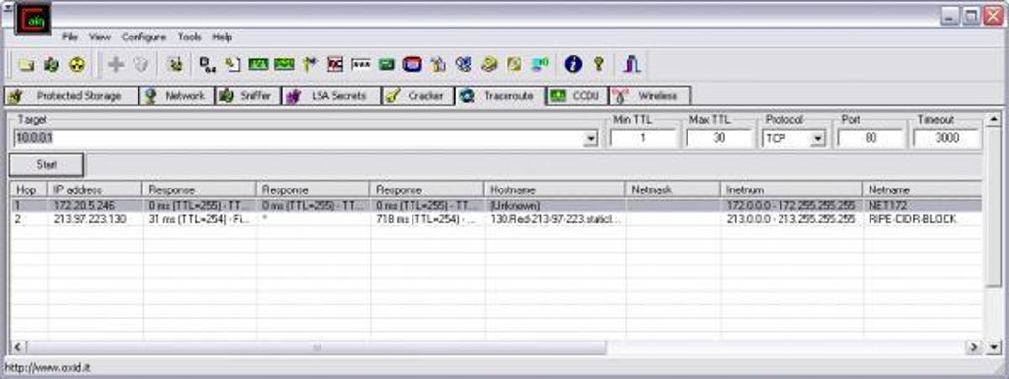
Task: Click the purple icon on LSA Secrets tab
Action: pyautogui.click(x=294, y=96)
